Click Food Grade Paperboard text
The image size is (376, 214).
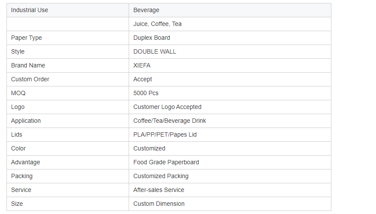pos(166,162)
